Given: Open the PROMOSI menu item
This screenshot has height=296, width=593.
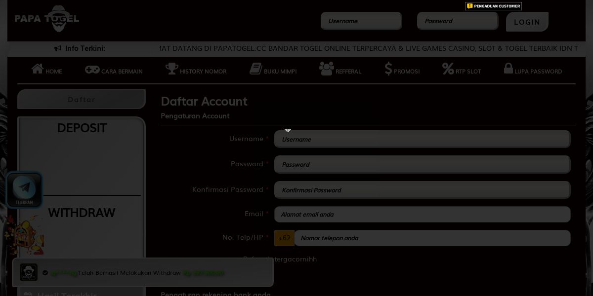Looking at the screenshot, I should [x=407, y=72].
